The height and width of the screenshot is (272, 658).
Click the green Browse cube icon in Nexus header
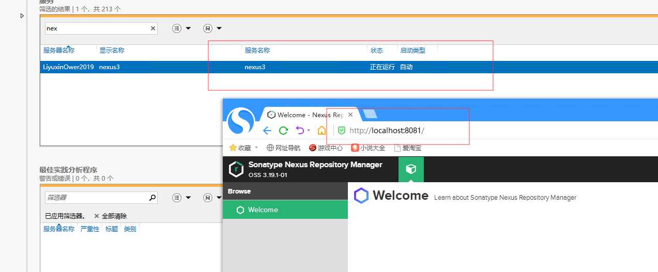point(411,169)
